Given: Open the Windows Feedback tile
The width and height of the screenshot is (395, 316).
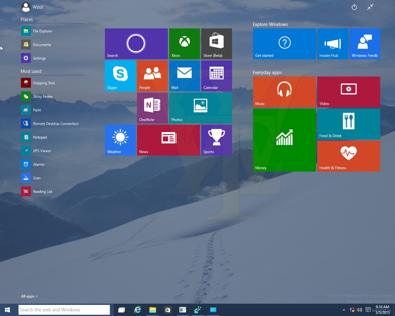Looking at the screenshot, I should 365,44.
